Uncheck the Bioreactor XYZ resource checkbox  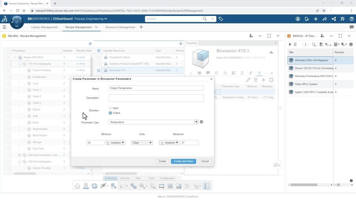(99, 70)
